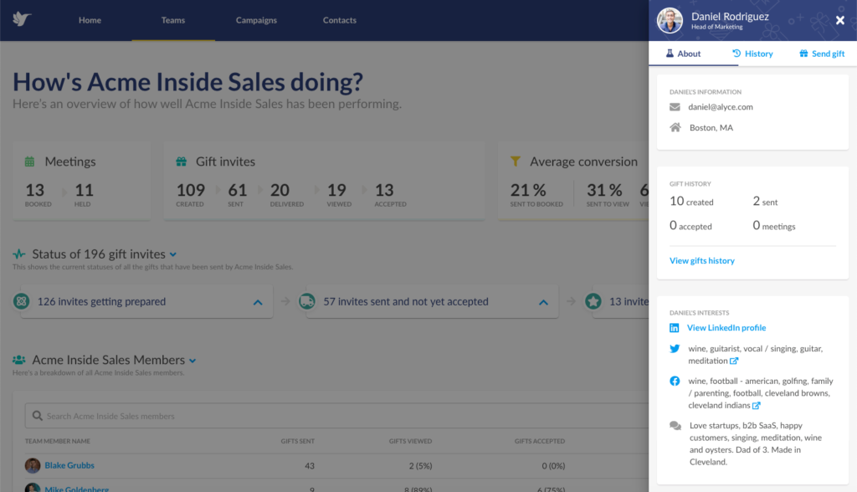Collapse 126 invites getting prepared

pos(258,302)
